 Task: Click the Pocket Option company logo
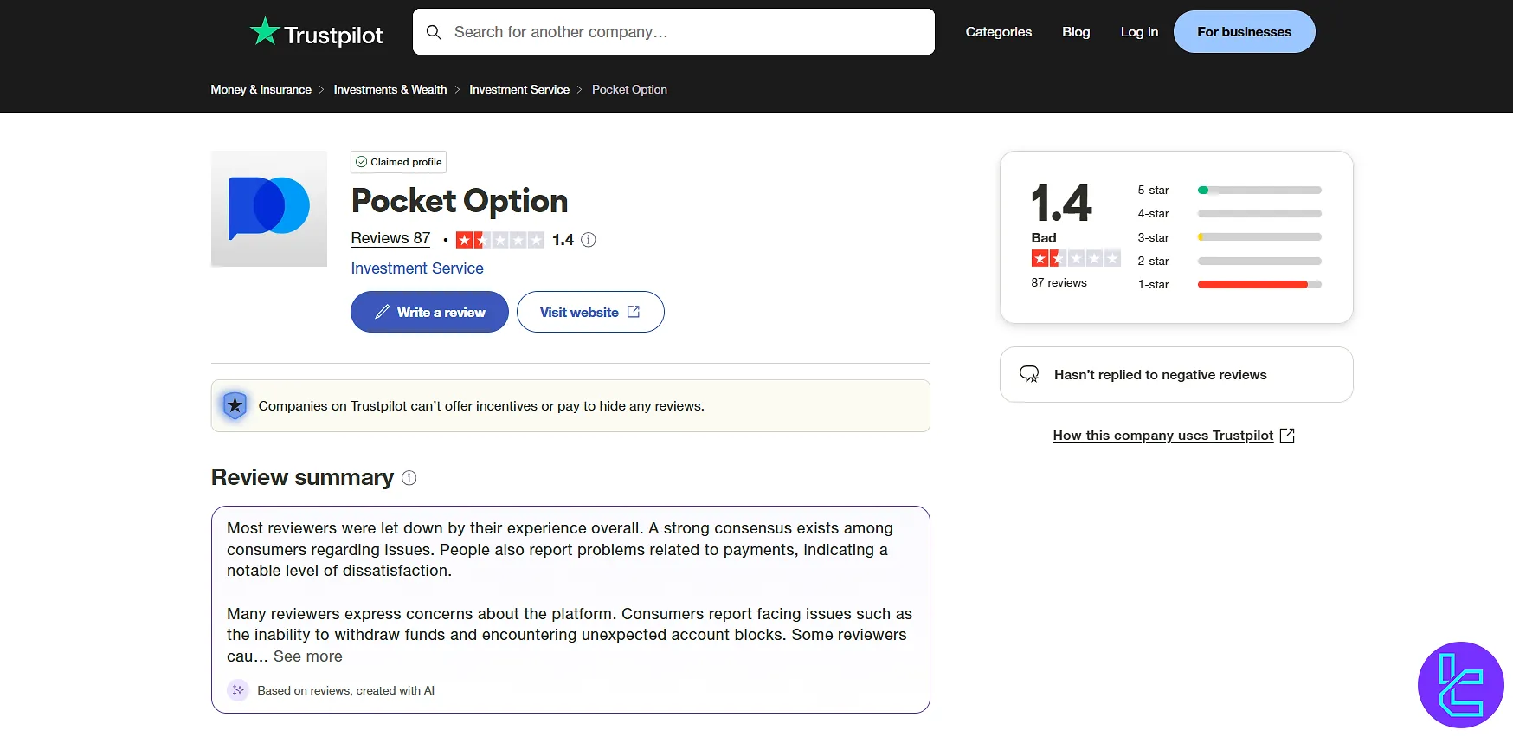[x=269, y=209]
